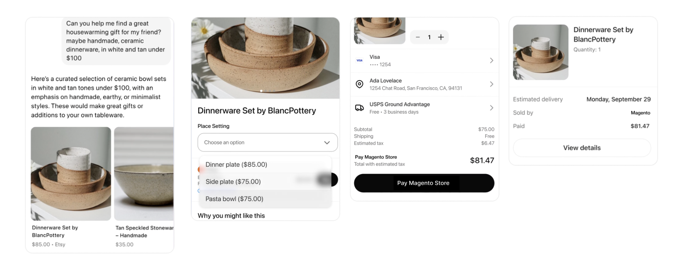
Task: Click the minus quantity stepper button
Action: (x=418, y=37)
